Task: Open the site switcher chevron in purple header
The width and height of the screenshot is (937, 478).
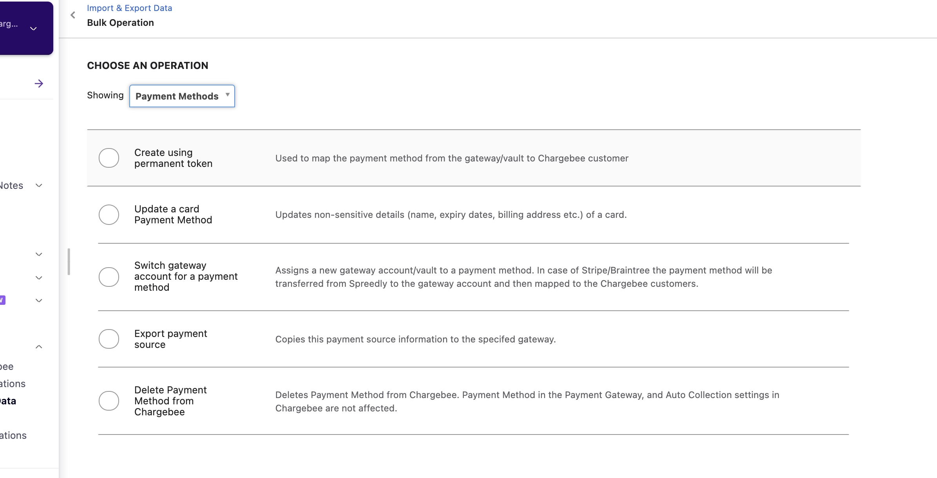Action: 34,29
